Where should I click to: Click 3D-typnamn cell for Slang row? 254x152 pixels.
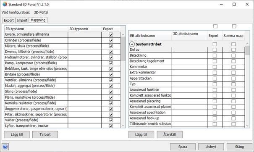[x=84, y=92]
